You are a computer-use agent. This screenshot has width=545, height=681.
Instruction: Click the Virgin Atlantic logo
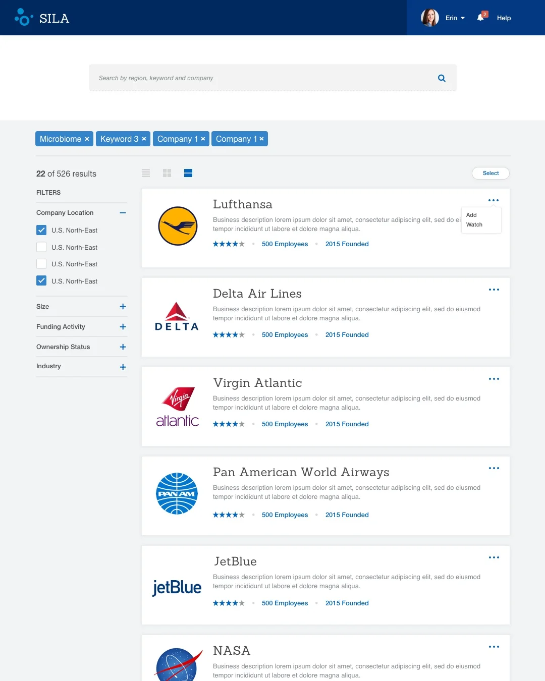(x=178, y=407)
